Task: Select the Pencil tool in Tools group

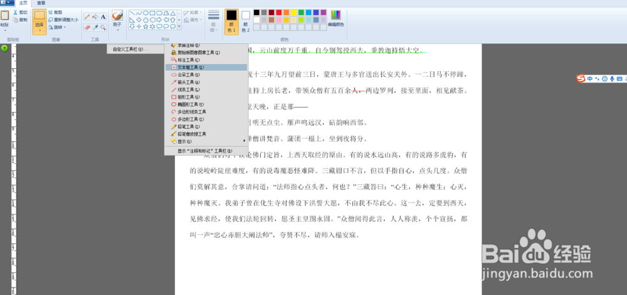Action: click(87, 17)
